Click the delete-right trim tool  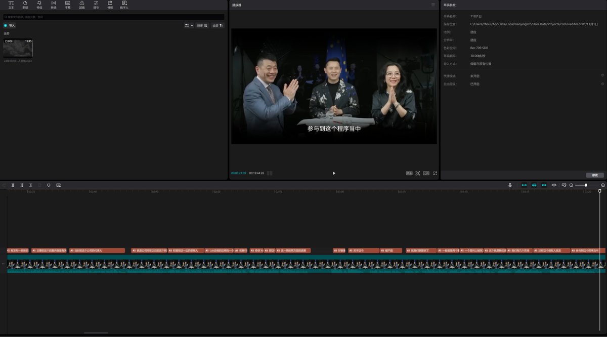(30, 185)
